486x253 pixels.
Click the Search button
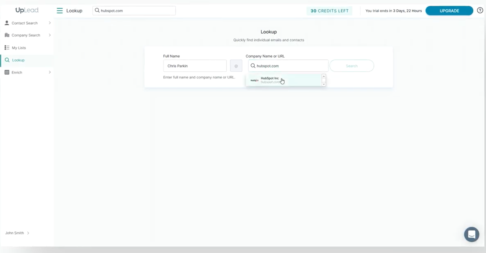pyautogui.click(x=352, y=66)
